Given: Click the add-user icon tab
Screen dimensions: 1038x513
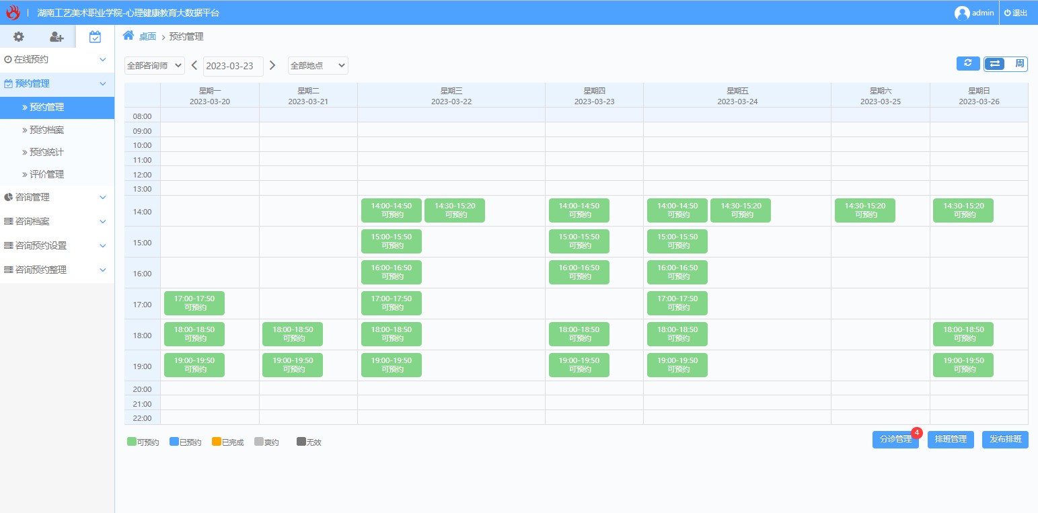Looking at the screenshot, I should point(57,37).
